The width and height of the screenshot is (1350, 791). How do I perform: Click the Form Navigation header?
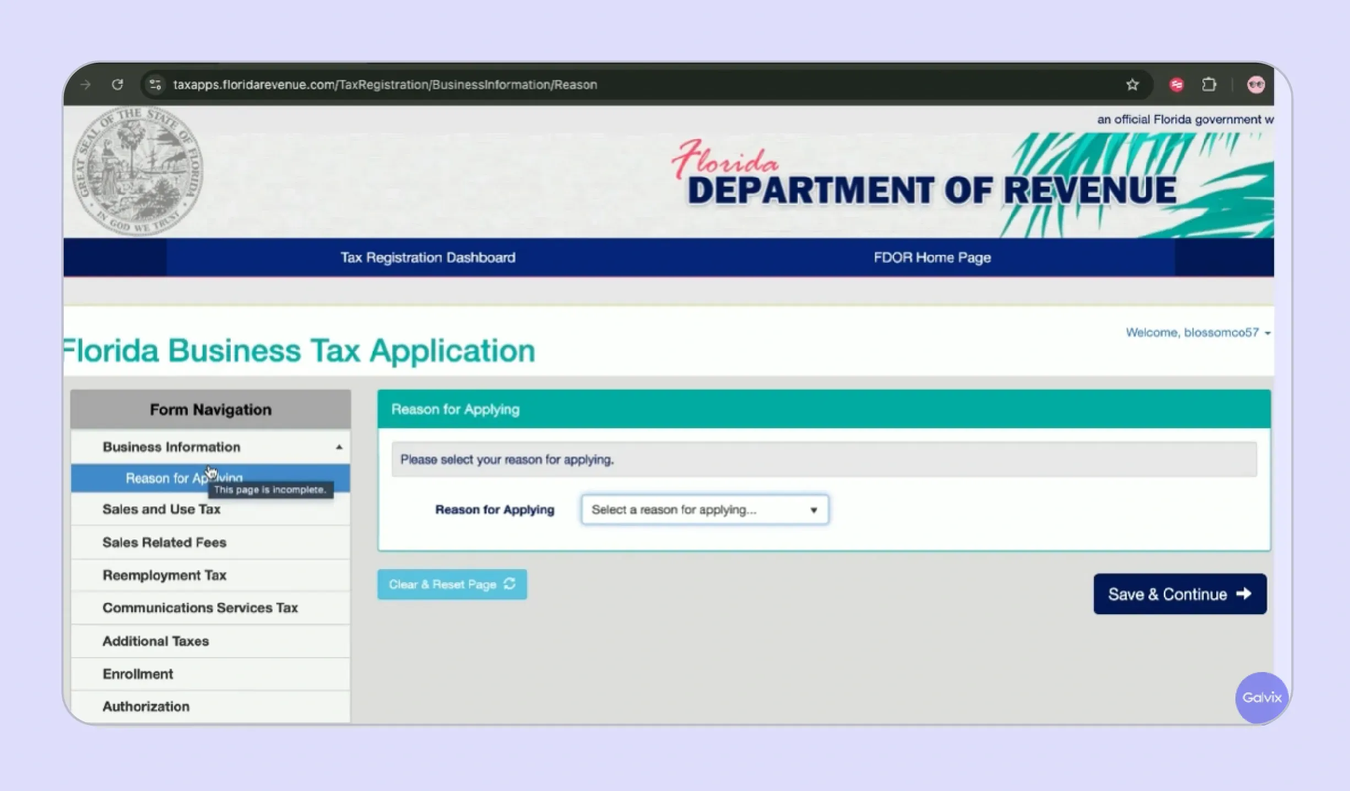(210, 409)
